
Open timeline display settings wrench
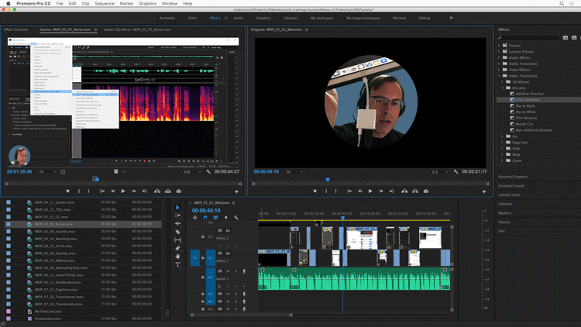(236, 218)
